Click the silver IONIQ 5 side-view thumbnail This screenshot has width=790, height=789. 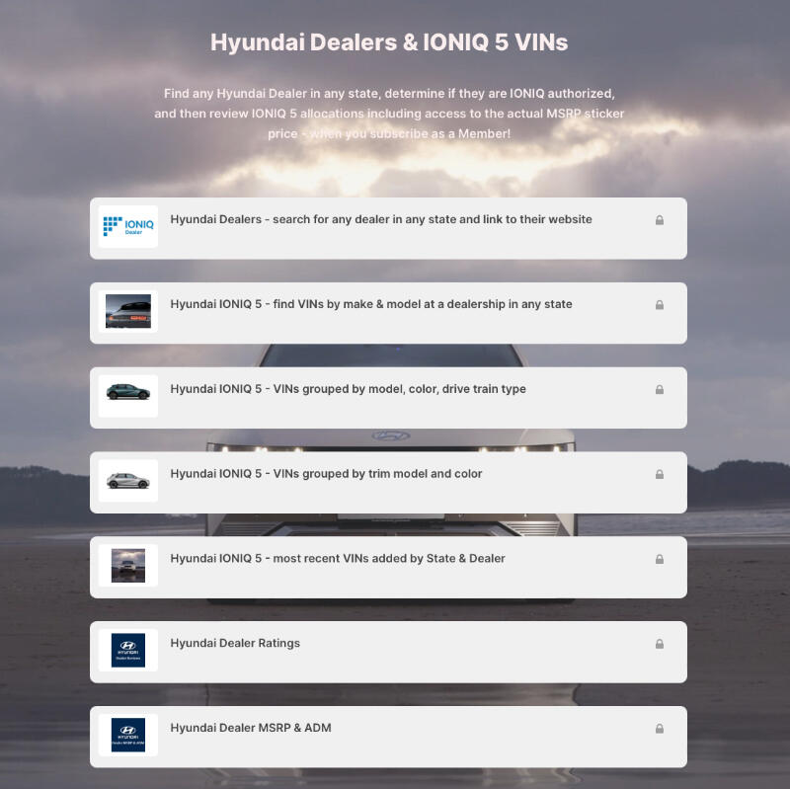(x=128, y=481)
